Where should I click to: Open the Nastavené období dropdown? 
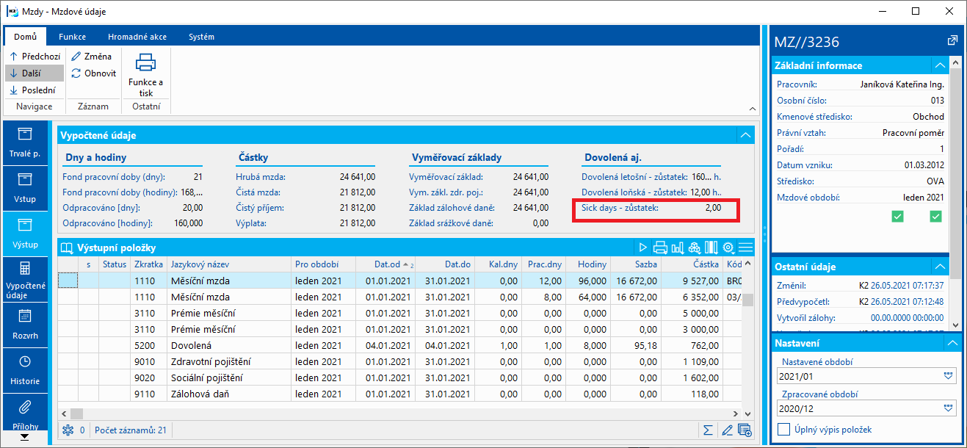pyautogui.click(x=948, y=376)
